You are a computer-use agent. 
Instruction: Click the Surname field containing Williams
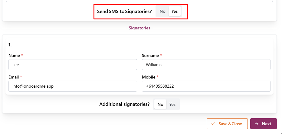click(206, 65)
